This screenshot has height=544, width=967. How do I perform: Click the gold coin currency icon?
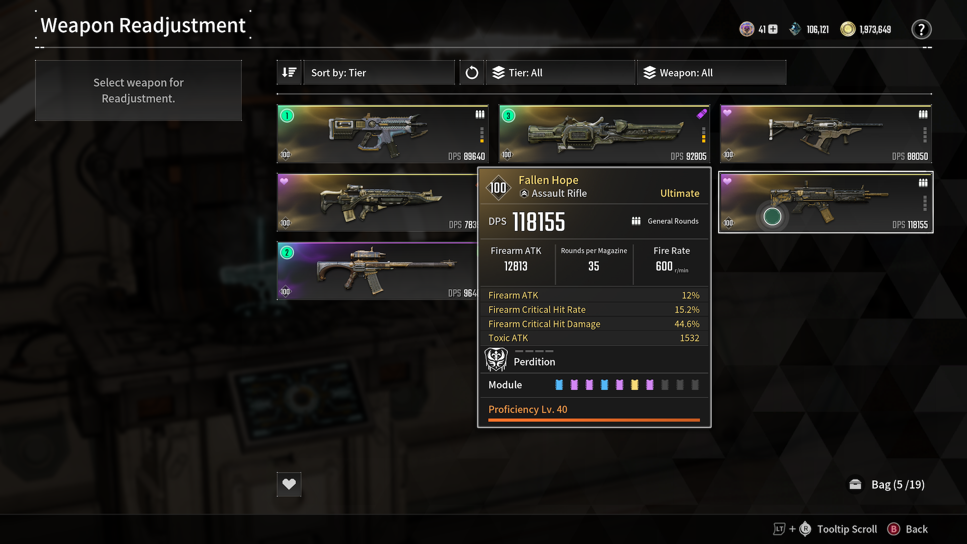[848, 29]
